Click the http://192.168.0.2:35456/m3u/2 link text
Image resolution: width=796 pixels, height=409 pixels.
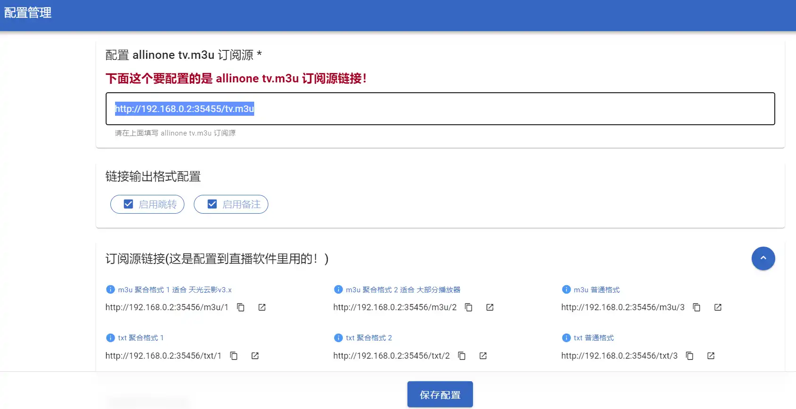[x=395, y=307]
